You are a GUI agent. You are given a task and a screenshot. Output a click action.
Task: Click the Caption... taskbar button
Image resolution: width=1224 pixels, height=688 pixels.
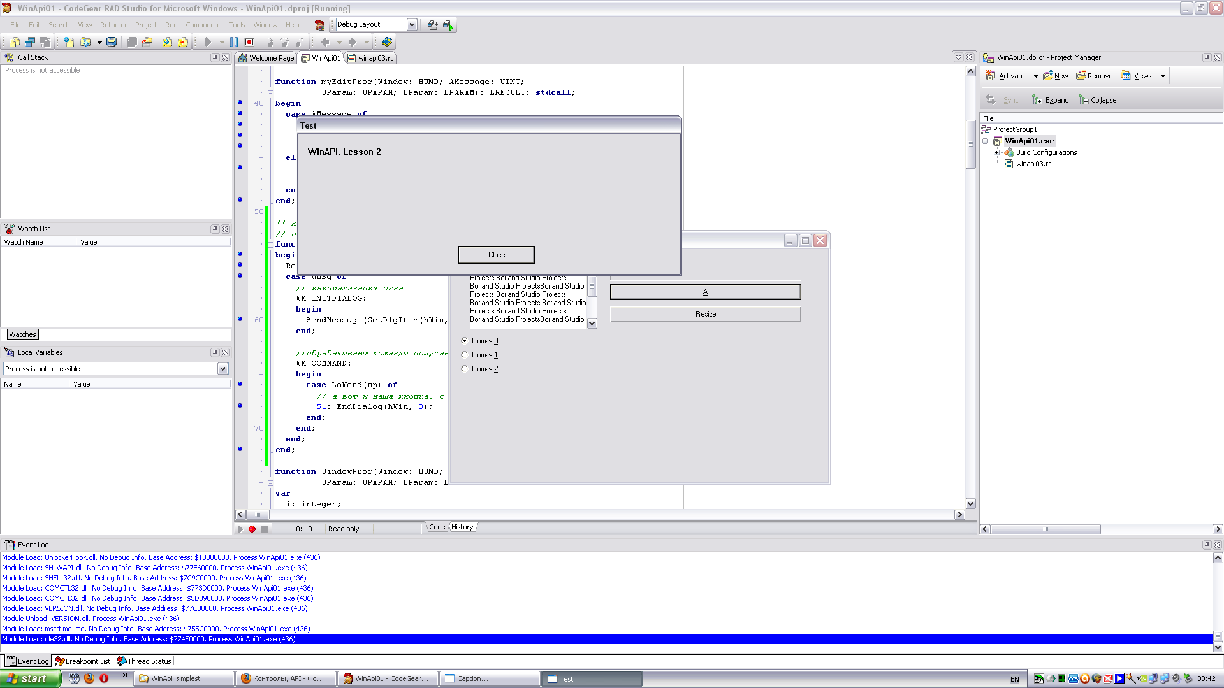coord(490,678)
